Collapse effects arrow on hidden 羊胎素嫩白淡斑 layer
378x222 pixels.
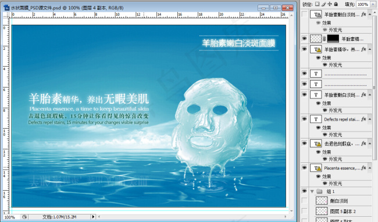pyautogui.click(x=369, y=14)
